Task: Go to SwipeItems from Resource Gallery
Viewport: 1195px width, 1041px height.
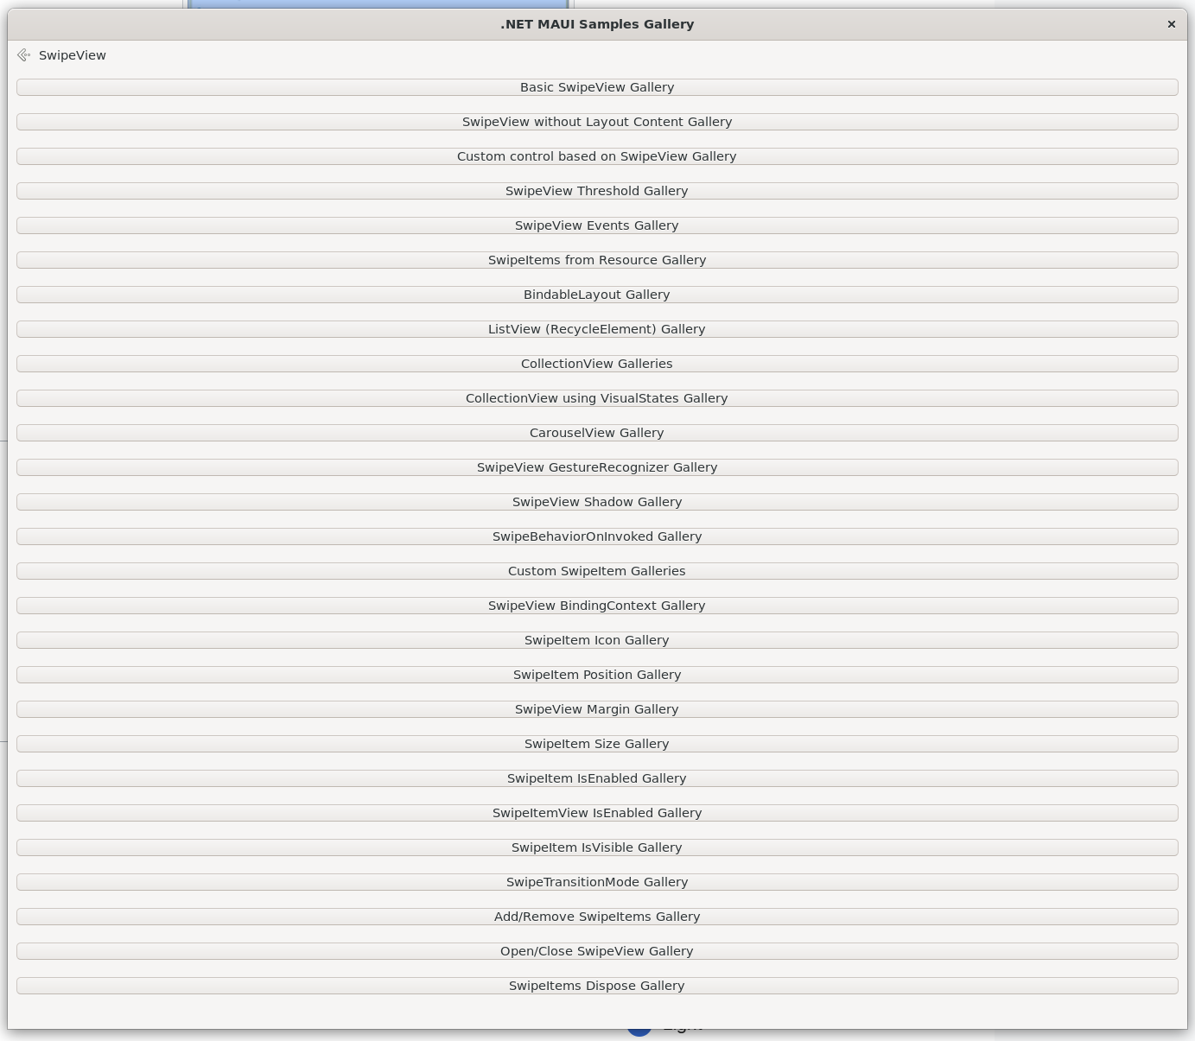Action: tap(597, 260)
